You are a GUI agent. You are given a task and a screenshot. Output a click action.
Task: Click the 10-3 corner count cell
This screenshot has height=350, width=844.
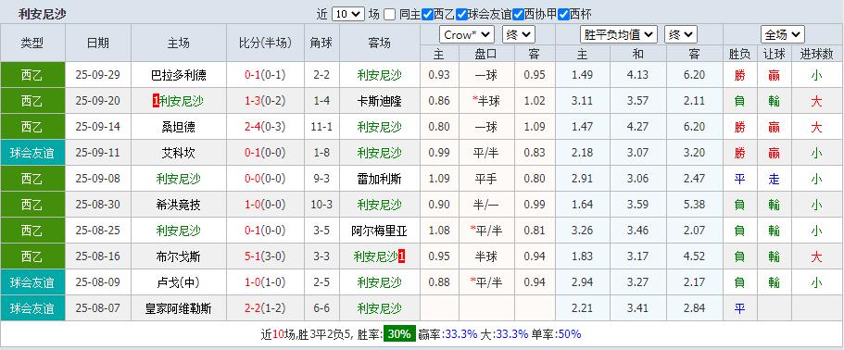coord(321,205)
